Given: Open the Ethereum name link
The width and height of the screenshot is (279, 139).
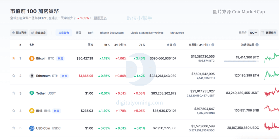Looking at the screenshot, I should pyautogui.click(x=43, y=76).
